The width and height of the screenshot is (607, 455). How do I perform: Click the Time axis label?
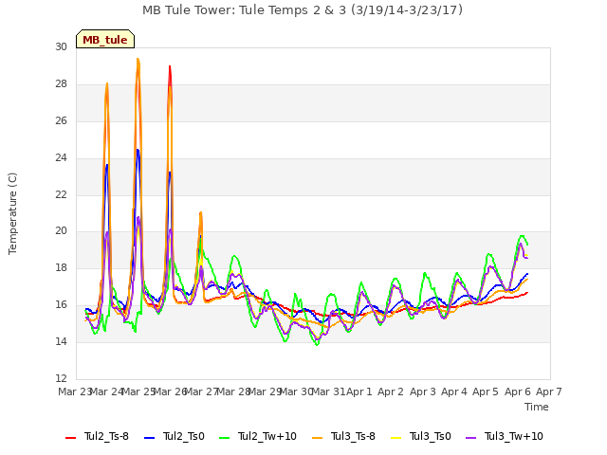pyautogui.click(x=537, y=407)
